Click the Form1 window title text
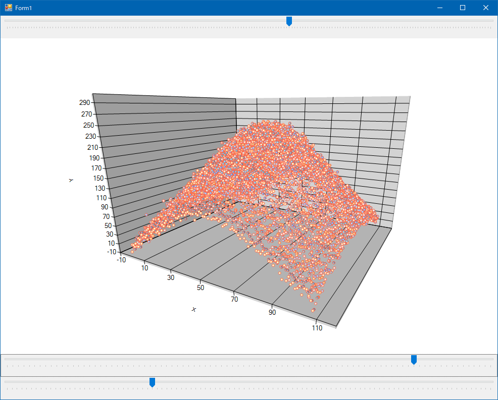Image resolution: width=498 pixels, height=400 pixels. (24, 8)
